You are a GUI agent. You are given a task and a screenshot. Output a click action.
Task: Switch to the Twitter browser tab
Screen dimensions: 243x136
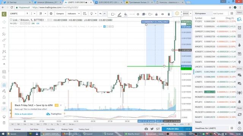click(17, 2)
